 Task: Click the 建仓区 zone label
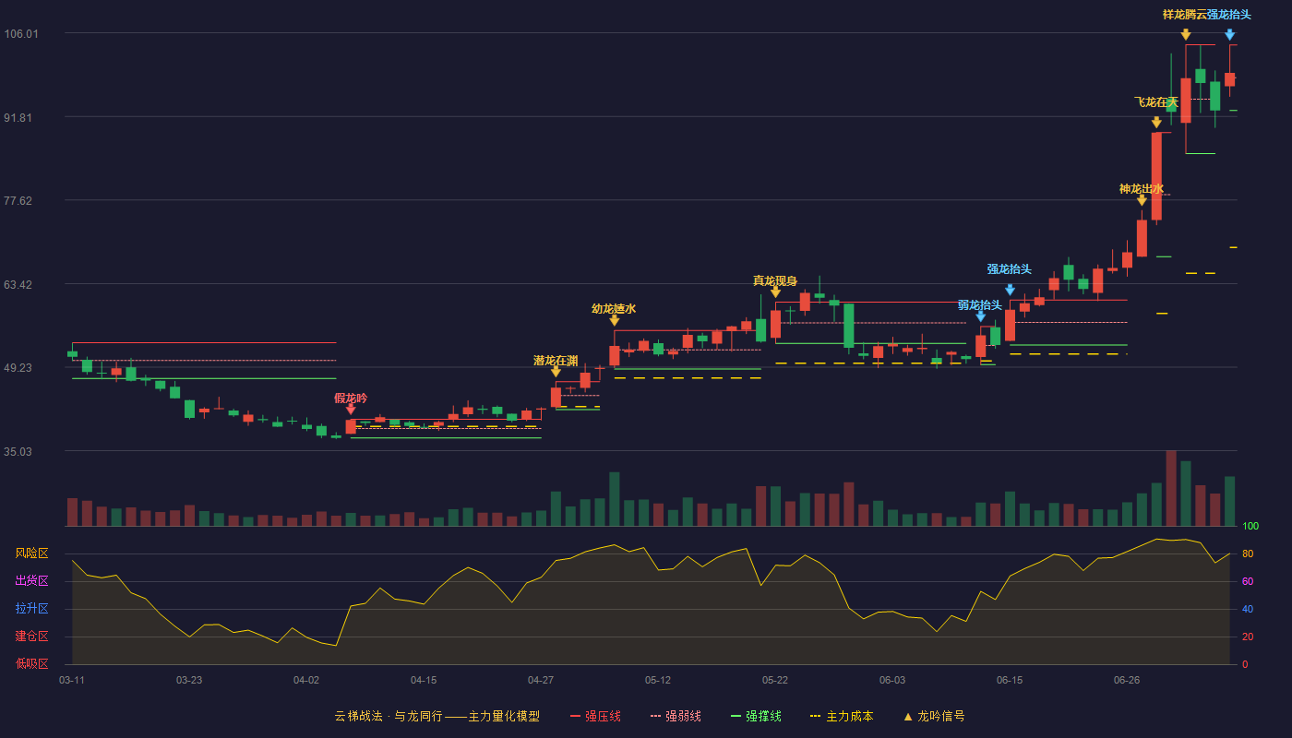point(31,637)
